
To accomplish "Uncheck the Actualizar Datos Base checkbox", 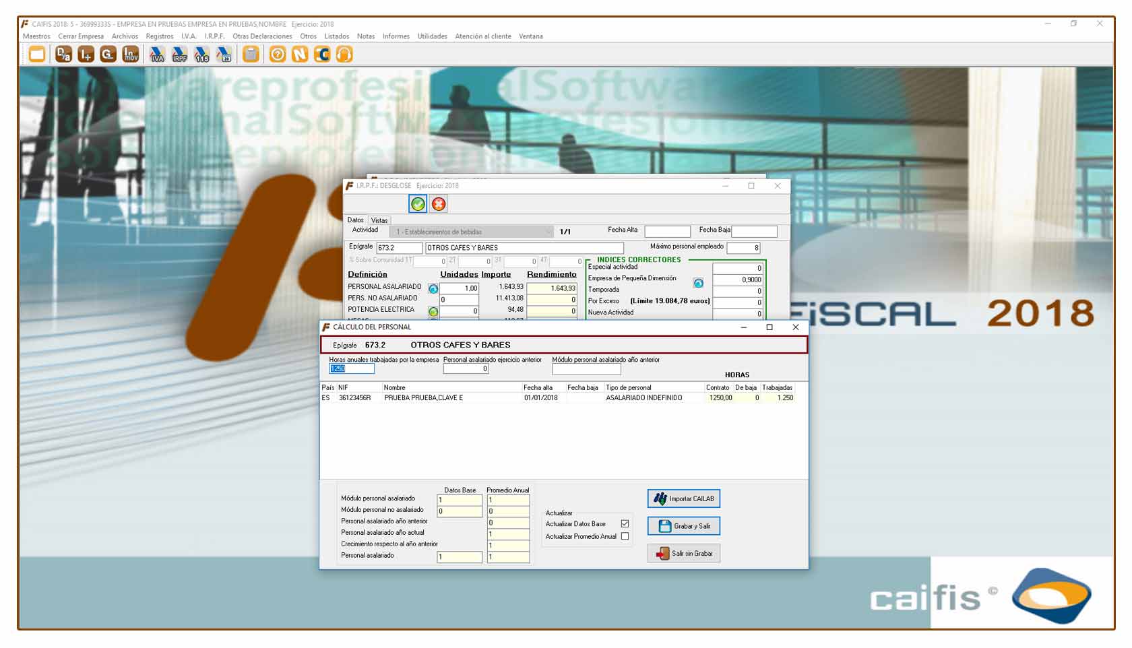I will 625,524.
